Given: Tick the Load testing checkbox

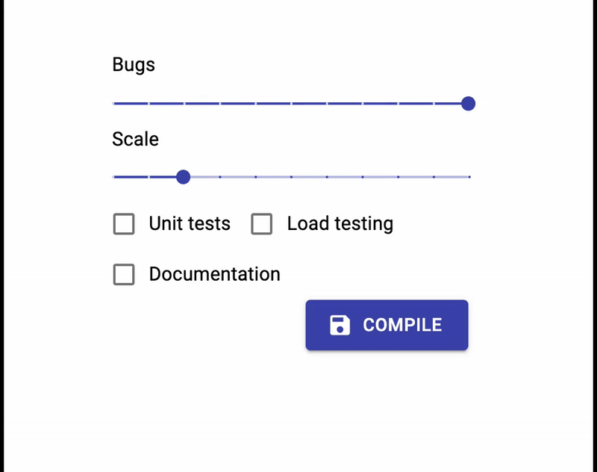Looking at the screenshot, I should pyautogui.click(x=262, y=224).
